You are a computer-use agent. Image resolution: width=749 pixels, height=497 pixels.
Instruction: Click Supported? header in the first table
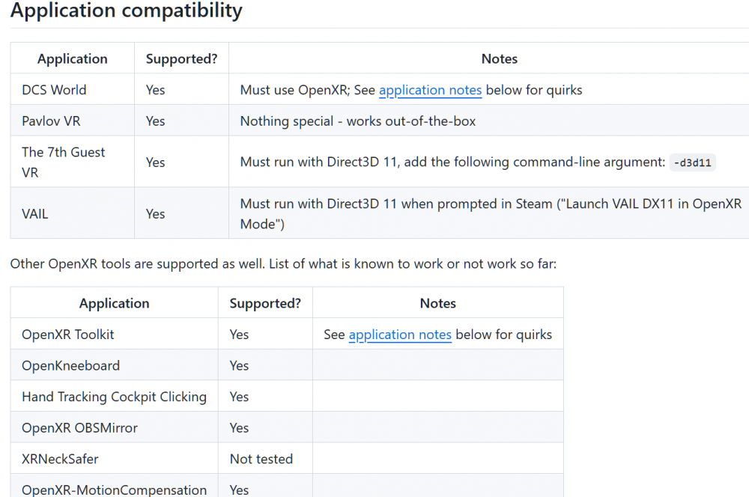tap(181, 58)
